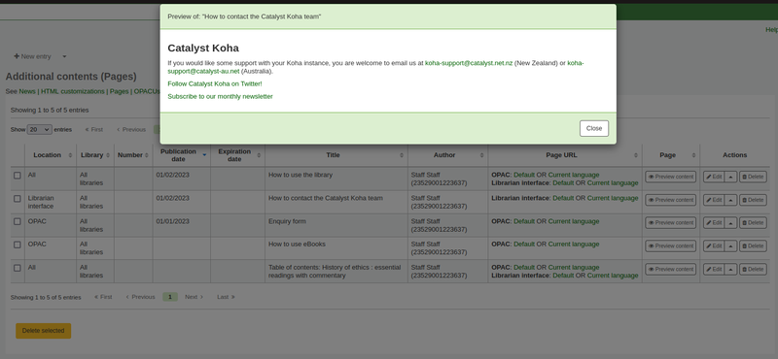This screenshot has width=778, height=359.
Task: Sort table by Author column arrows
Action: pos(481,155)
